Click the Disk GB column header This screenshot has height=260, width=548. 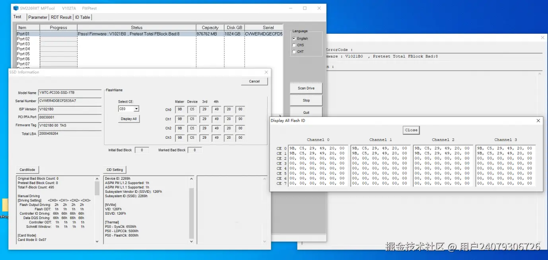pyautogui.click(x=234, y=27)
